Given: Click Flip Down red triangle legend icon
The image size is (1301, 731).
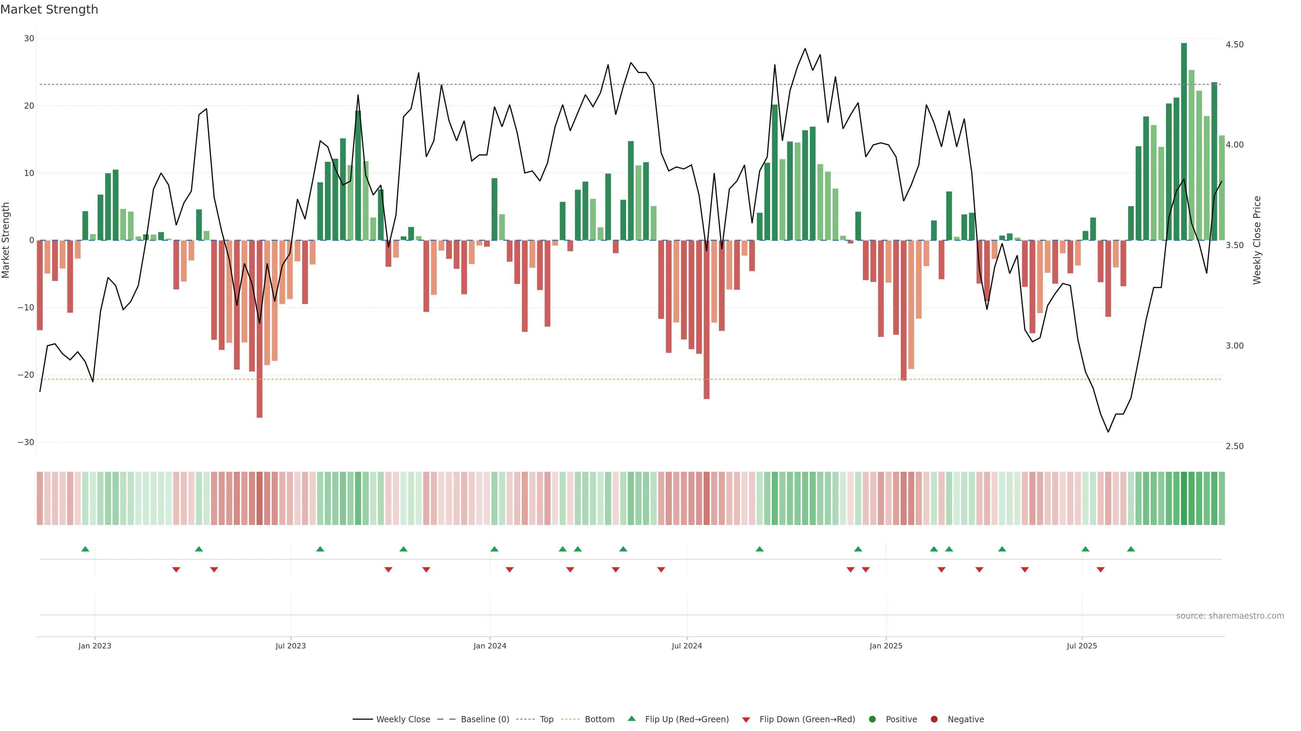Looking at the screenshot, I should click(x=746, y=720).
